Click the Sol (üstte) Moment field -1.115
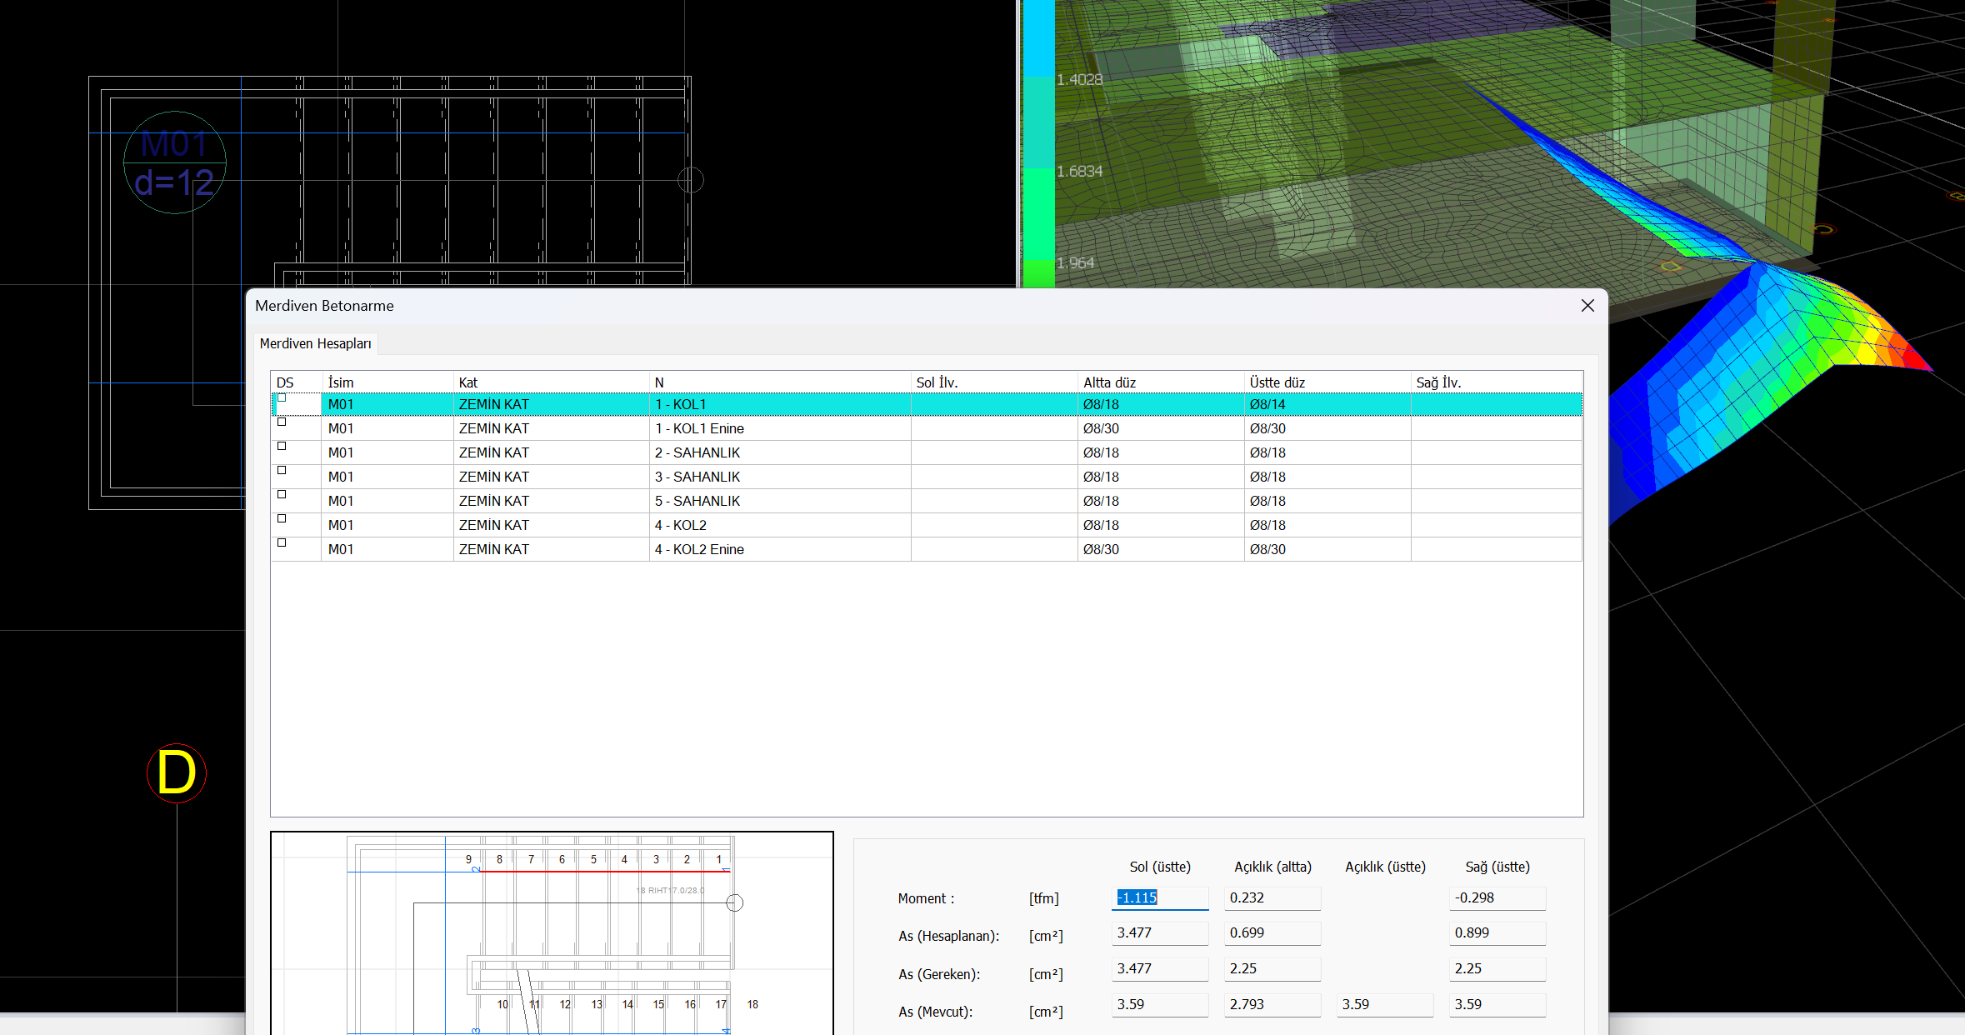Viewport: 1965px width, 1035px height. pyautogui.click(x=1160, y=897)
